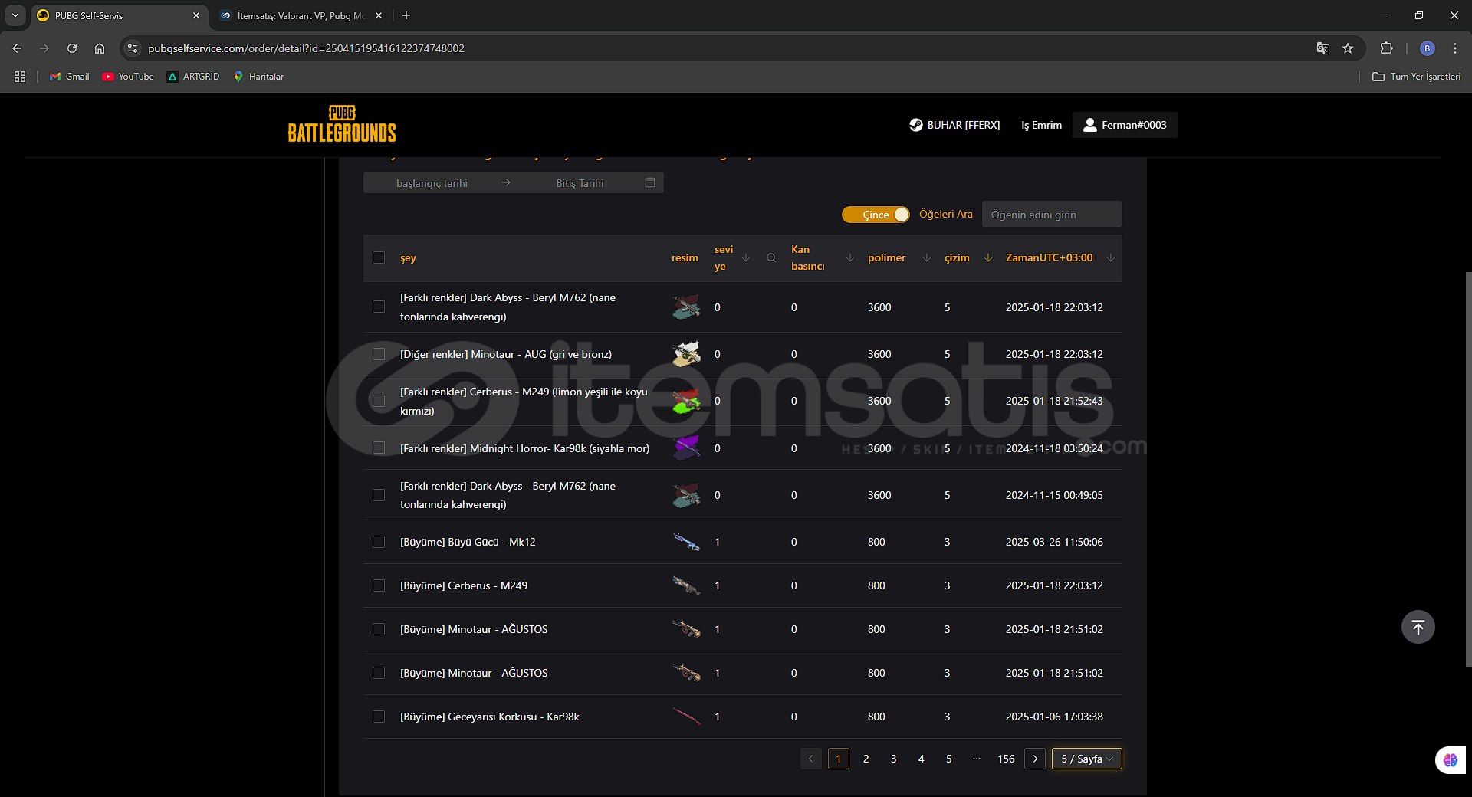Go to page 5 of results

[x=949, y=759]
